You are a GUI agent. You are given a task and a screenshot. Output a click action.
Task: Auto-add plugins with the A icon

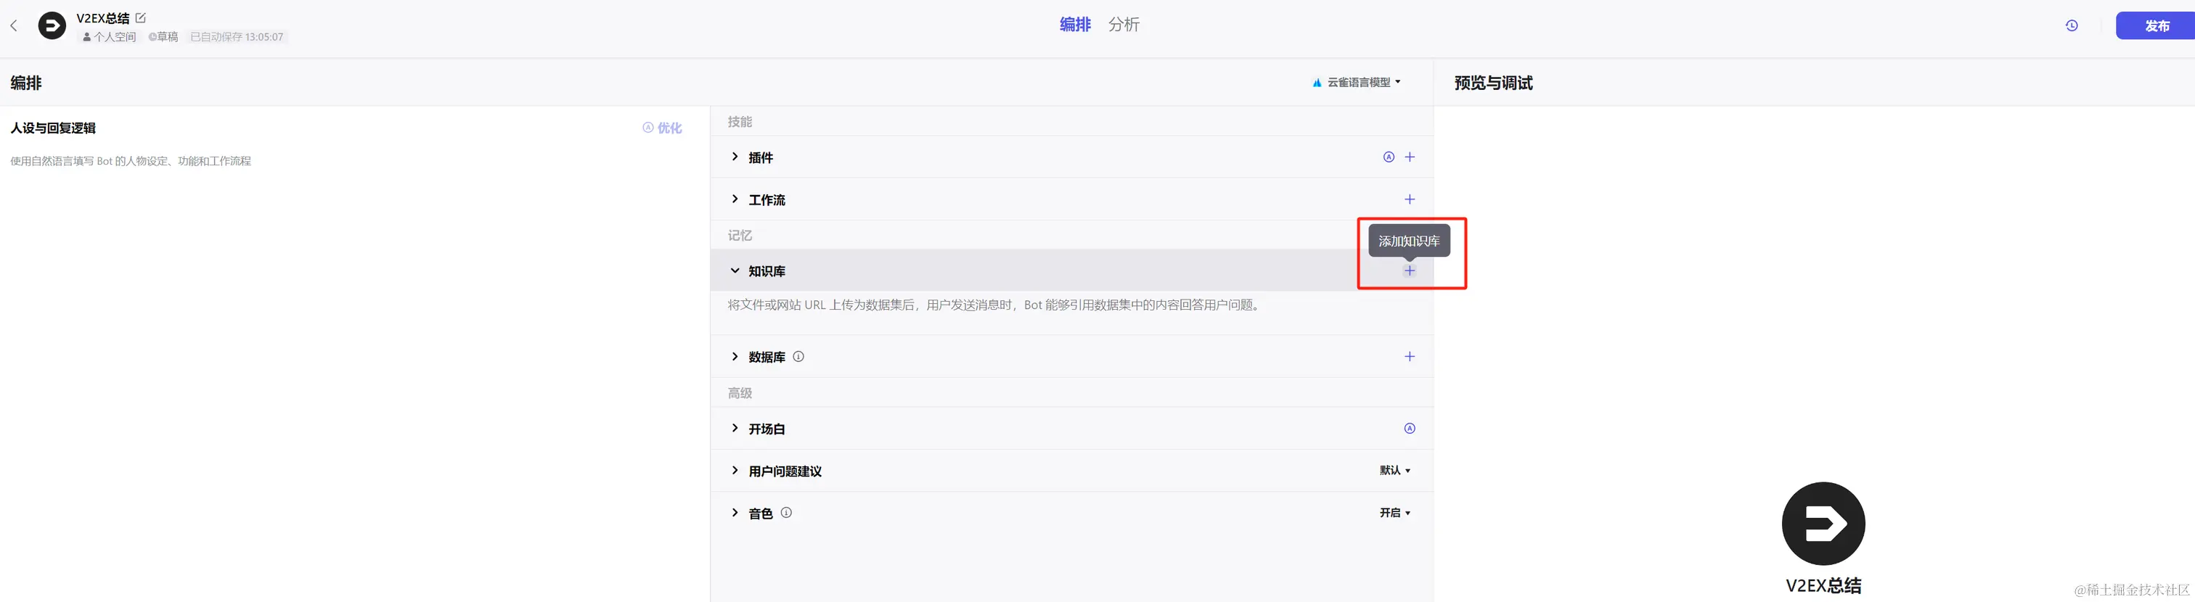click(x=1388, y=157)
